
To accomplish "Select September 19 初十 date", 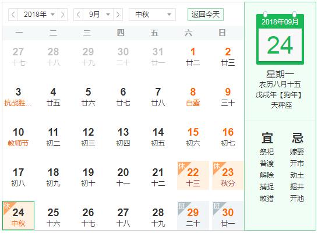I will point(88,178).
